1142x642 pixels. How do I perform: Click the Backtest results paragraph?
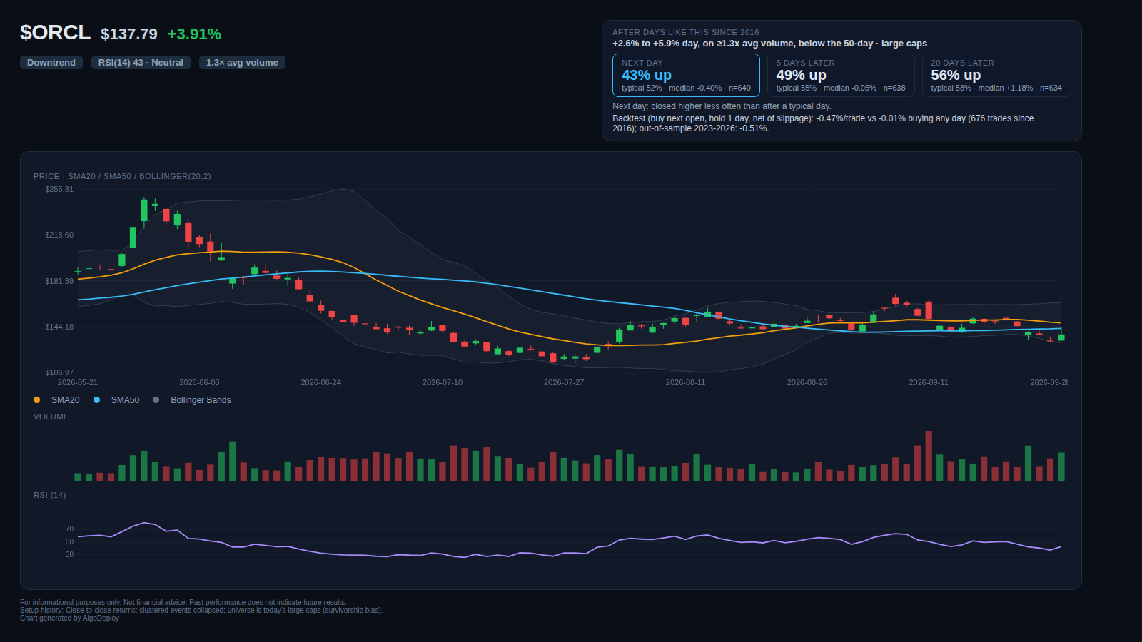(x=823, y=123)
